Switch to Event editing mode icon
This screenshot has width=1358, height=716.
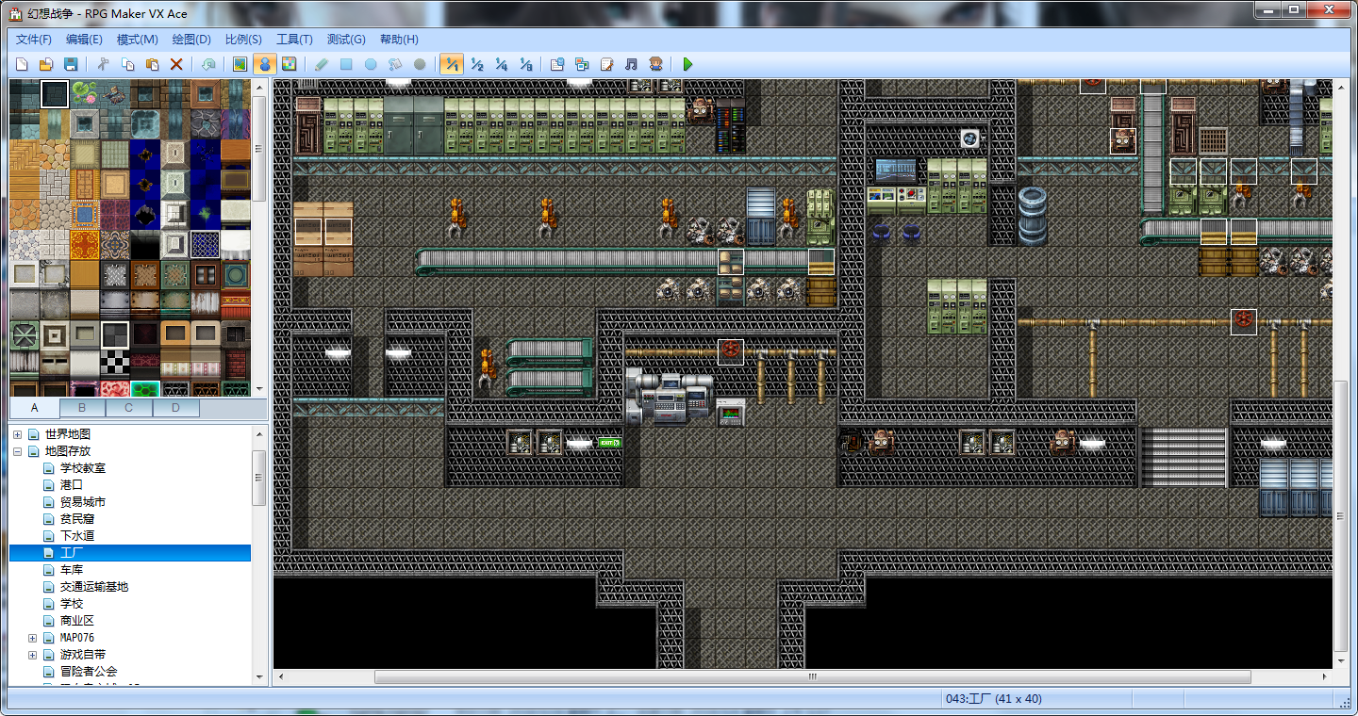point(265,64)
